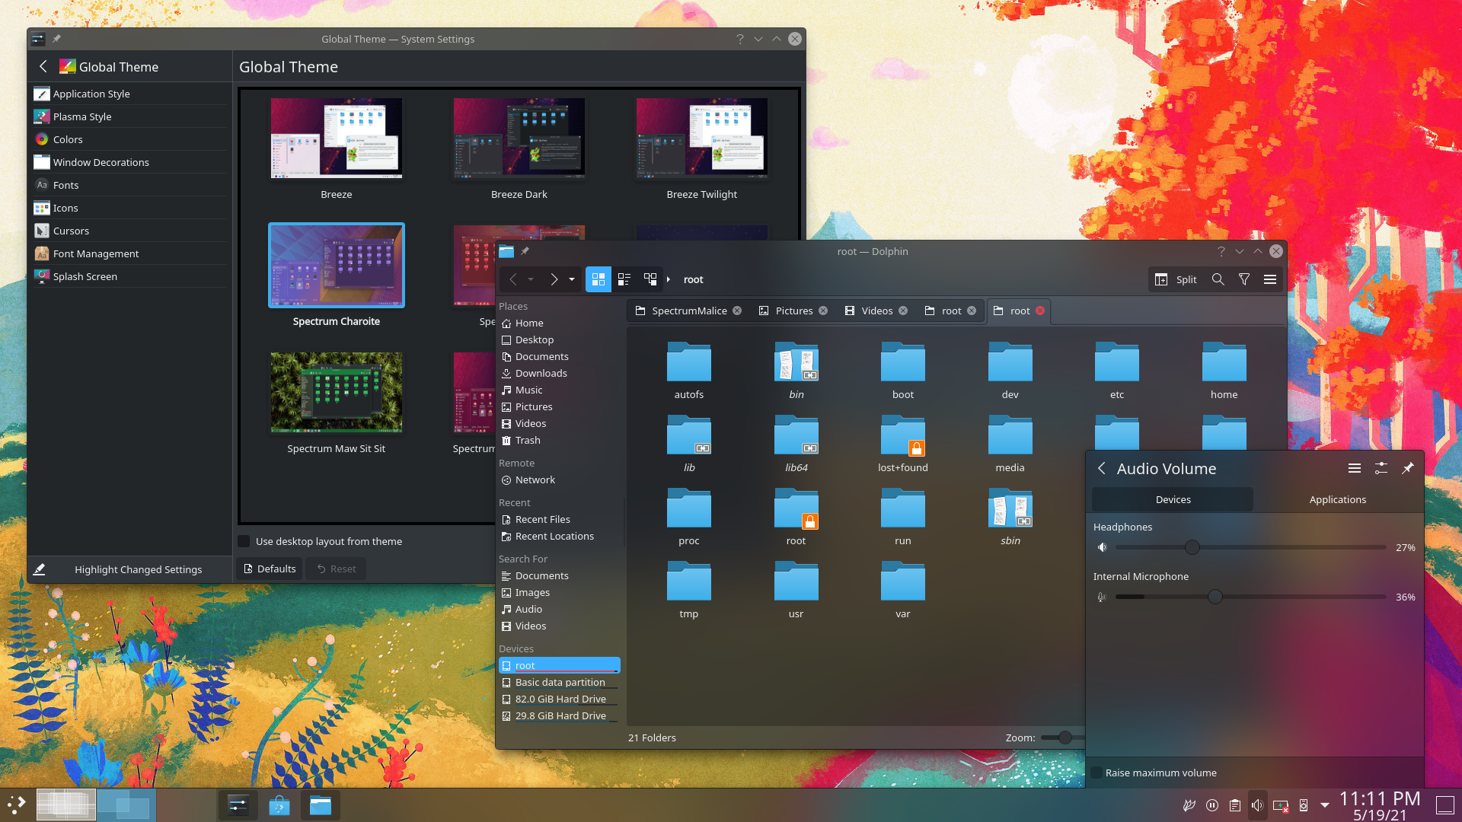The height and width of the screenshot is (822, 1462).
Task: Open Splash Screen settings
Action: click(129, 276)
